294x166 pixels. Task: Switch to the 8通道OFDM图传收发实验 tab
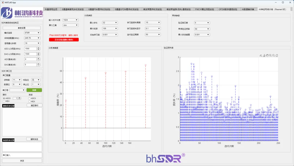(x=127, y=9)
